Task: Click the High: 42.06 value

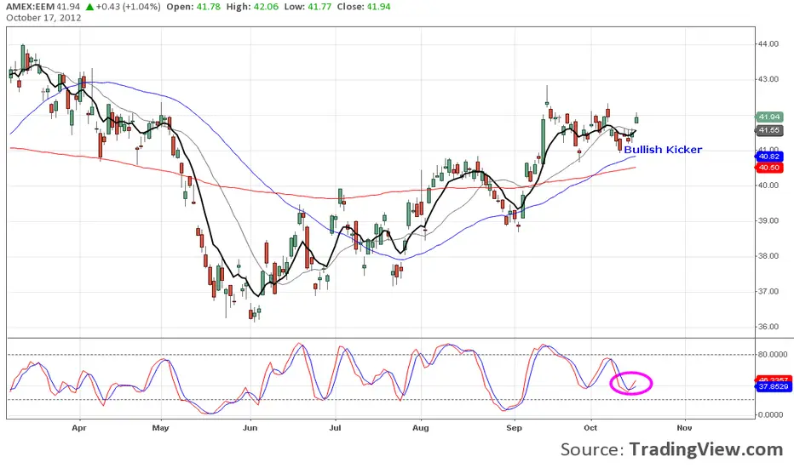Action: (x=252, y=7)
